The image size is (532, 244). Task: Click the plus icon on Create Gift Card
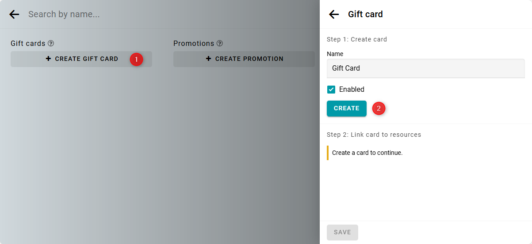[49, 59]
